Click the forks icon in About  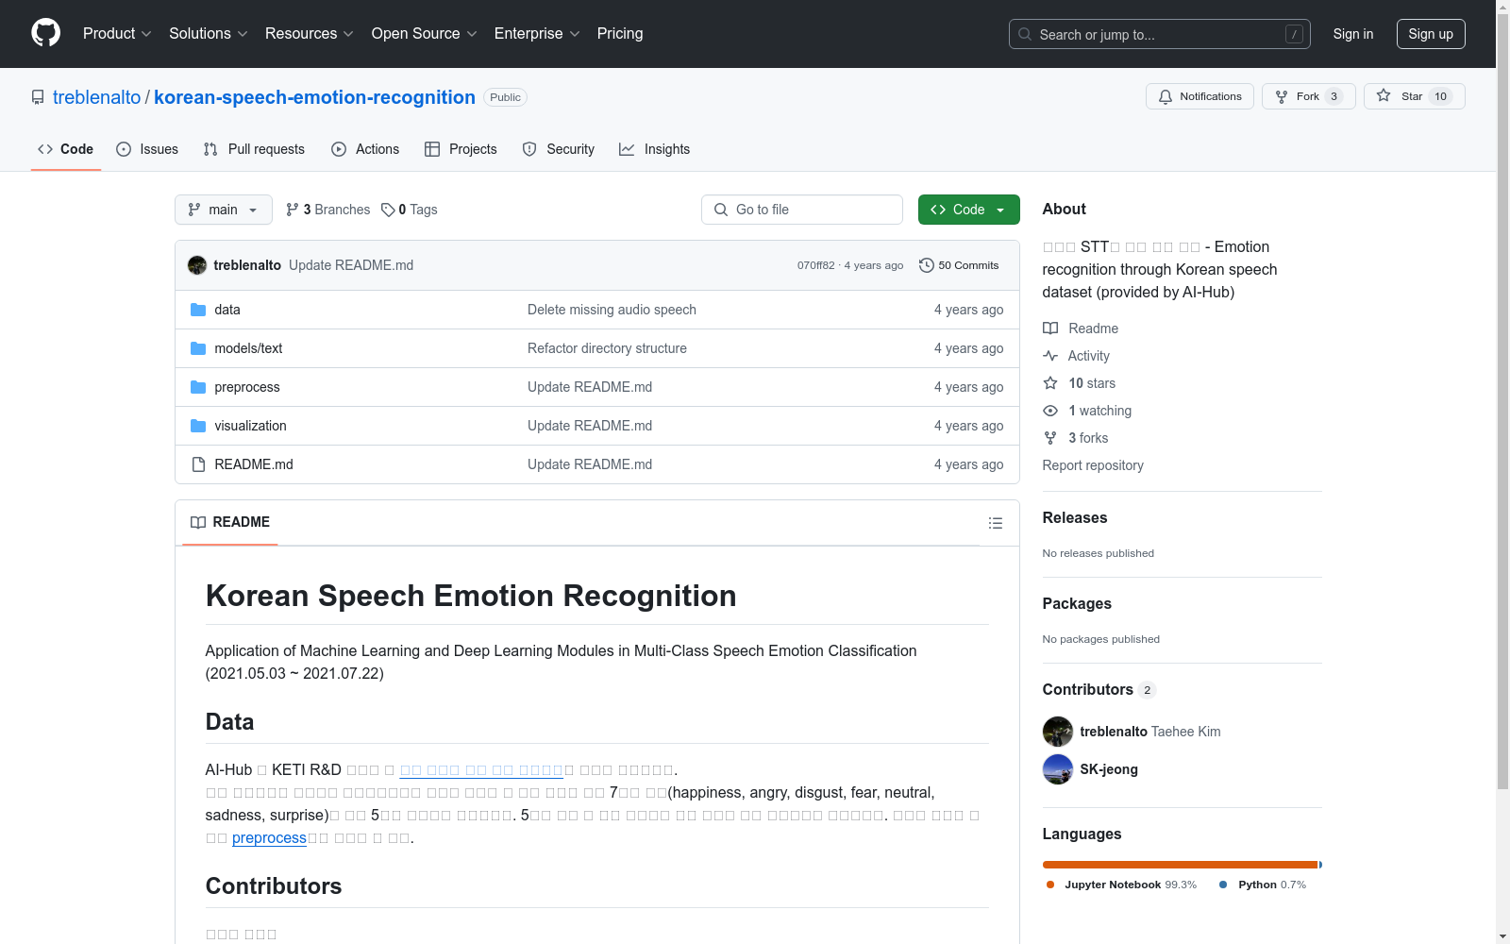(1050, 438)
